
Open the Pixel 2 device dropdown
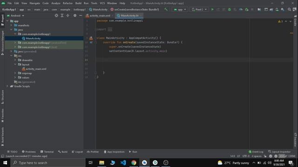point(199,9)
